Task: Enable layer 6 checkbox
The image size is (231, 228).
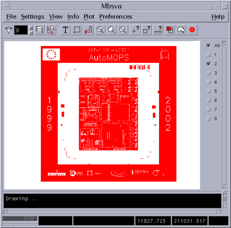Action: click(x=209, y=100)
